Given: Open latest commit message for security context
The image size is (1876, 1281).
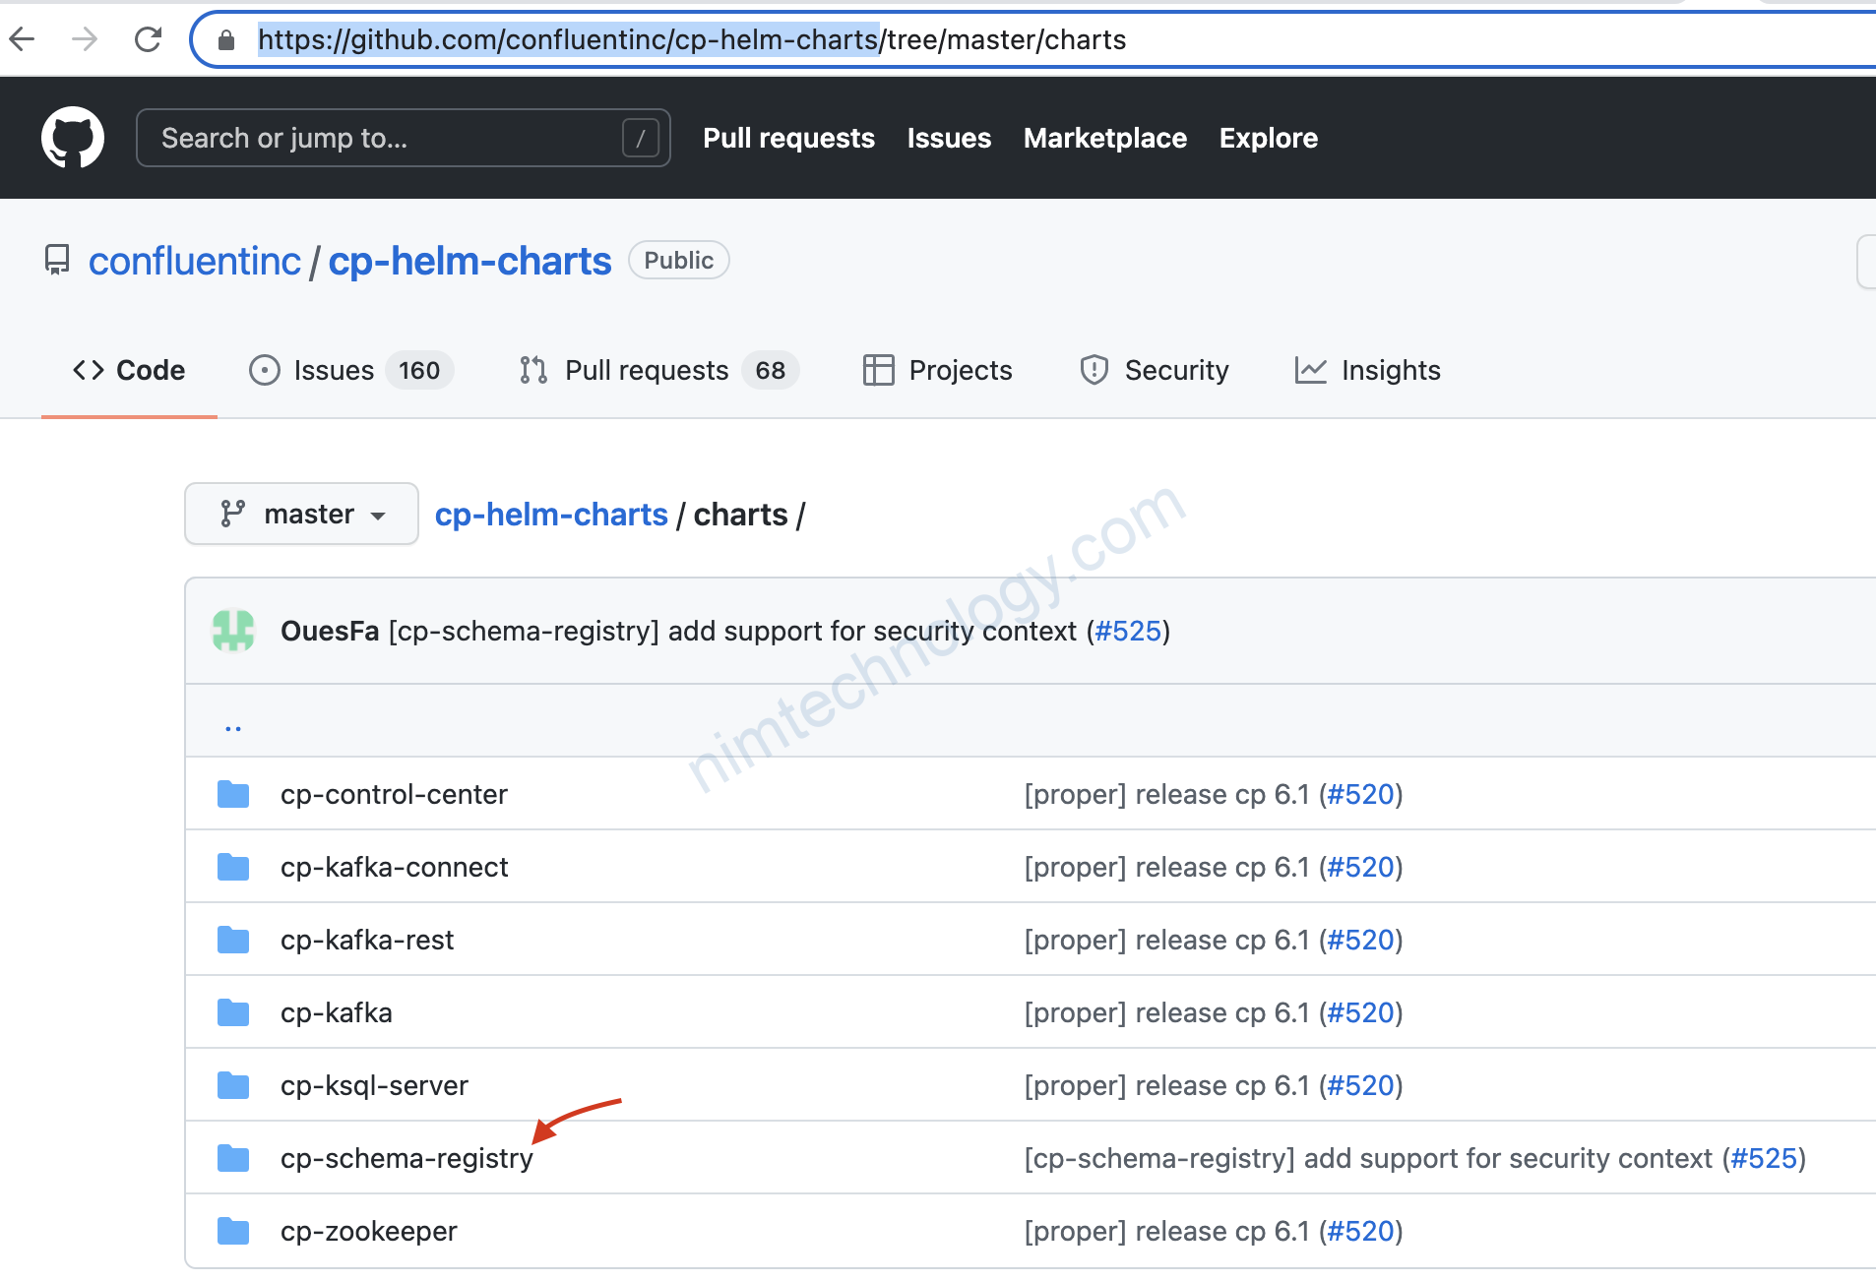Looking at the screenshot, I should [x=733, y=631].
